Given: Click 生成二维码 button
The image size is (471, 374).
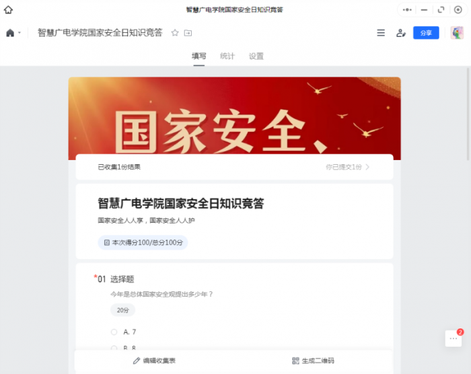Looking at the screenshot, I should tap(313, 361).
